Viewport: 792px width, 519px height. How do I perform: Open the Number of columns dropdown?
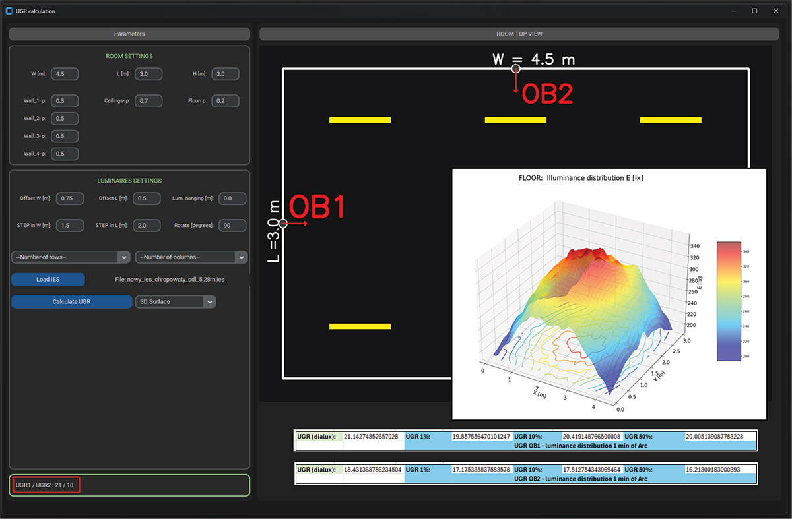tap(191, 257)
